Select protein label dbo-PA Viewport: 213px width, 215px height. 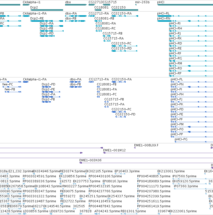pos(76,79)
